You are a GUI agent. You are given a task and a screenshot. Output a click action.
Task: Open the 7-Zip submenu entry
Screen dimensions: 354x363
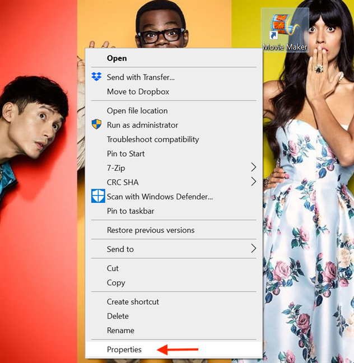tap(174, 168)
